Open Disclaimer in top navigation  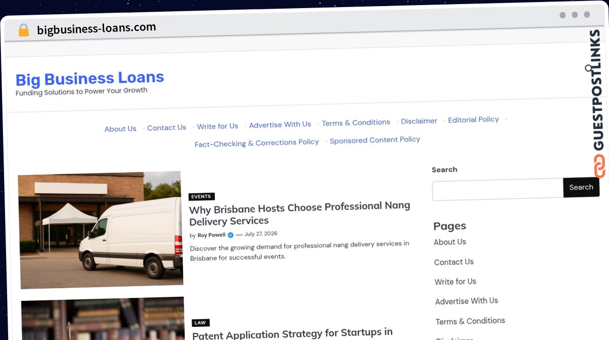click(419, 121)
